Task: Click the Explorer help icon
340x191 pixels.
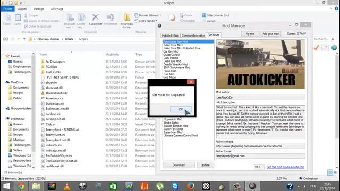Action: coord(336,8)
